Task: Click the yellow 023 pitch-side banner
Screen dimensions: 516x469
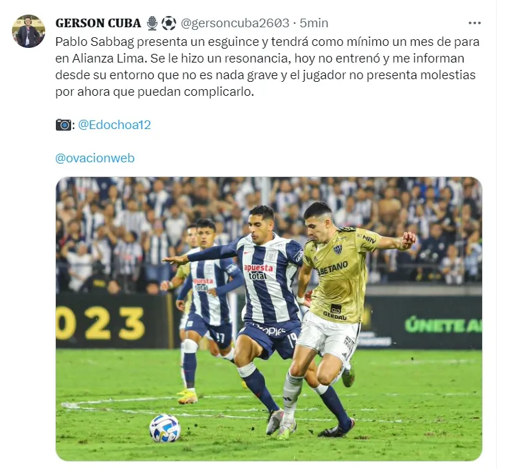Action: pos(100,323)
